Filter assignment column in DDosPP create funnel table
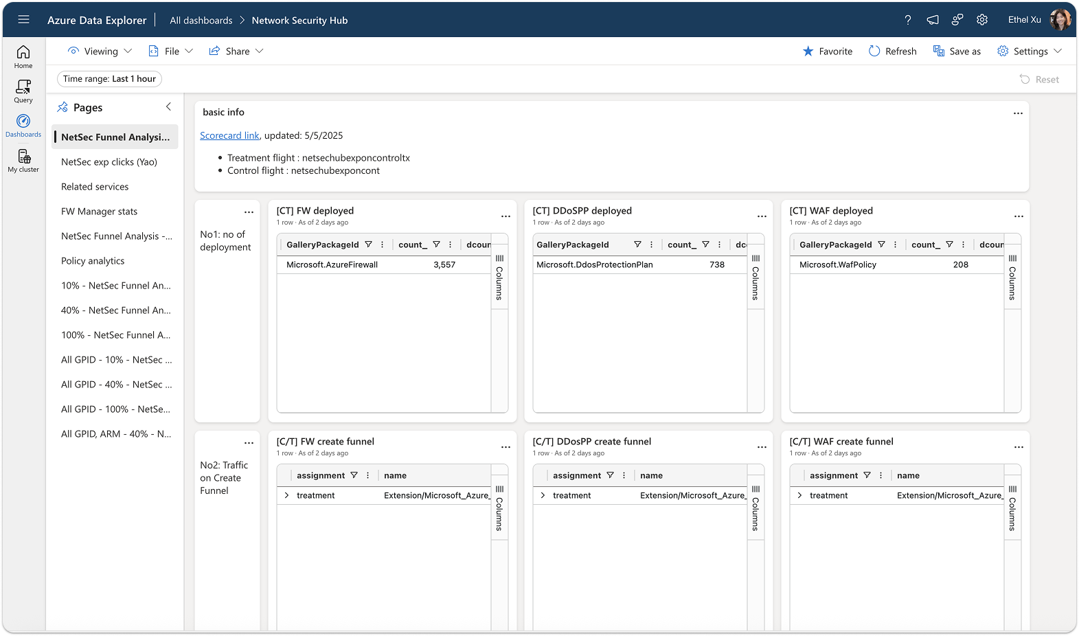This screenshot has width=1079, height=636. [610, 475]
